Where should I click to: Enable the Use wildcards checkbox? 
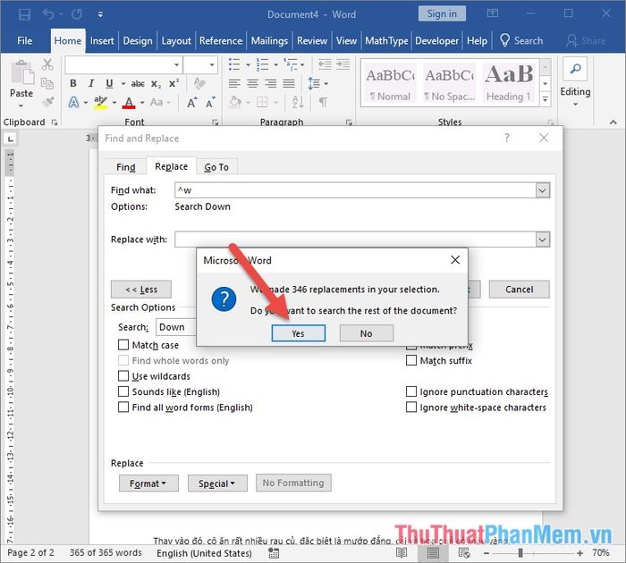coord(123,376)
